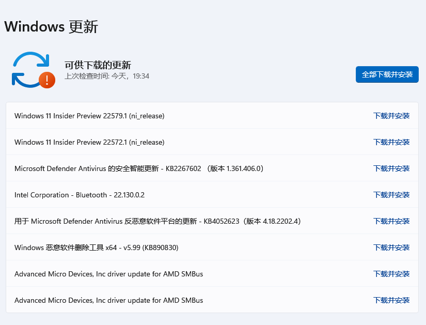The width and height of the screenshot is (426, 325).
Task: Install the Defender antimalware platform update KB4052623
Action: (391, 221)
